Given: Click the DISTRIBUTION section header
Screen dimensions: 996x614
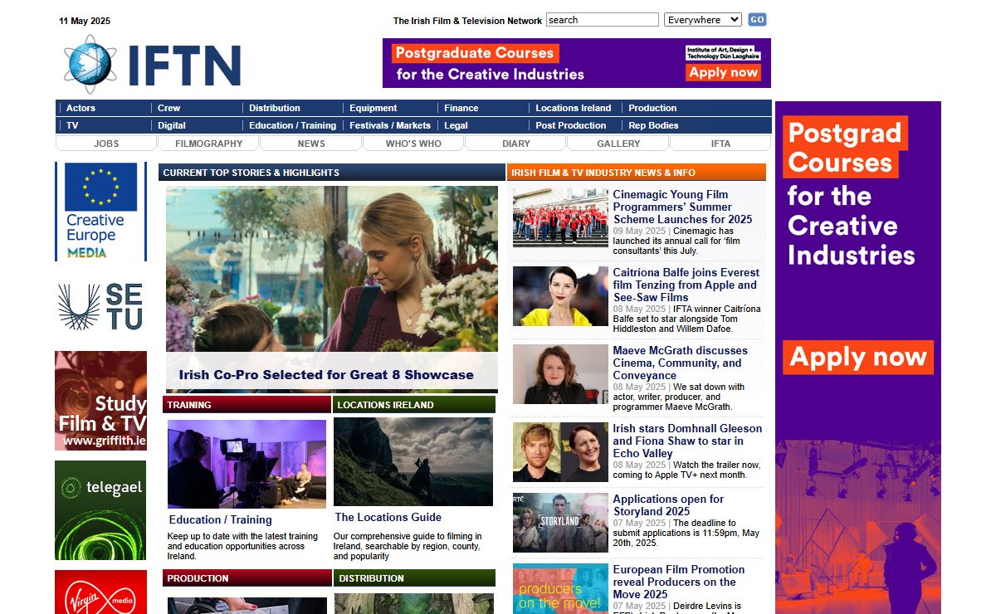Looking at the screenshot, I should [414, 578].
